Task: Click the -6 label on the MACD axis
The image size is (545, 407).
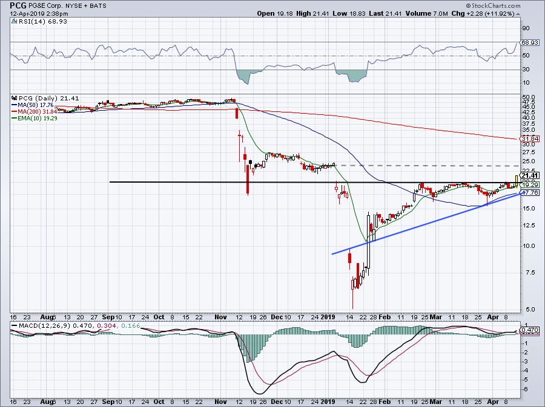Action: pyautogui.click(x=525, y=389)
